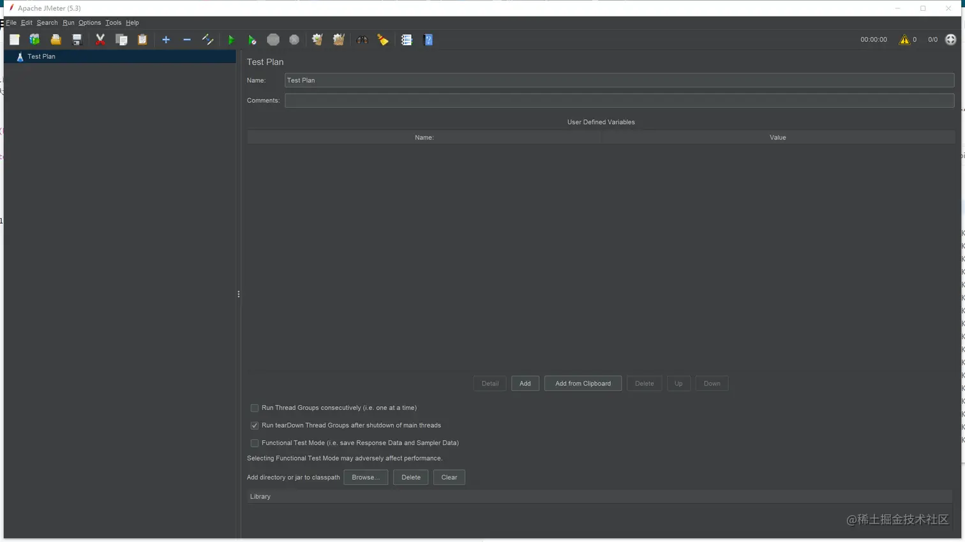Click the Shutdown test icon
Image resolution: width=965 pixels, height=542 pixels.
click(x=294, y=40)
